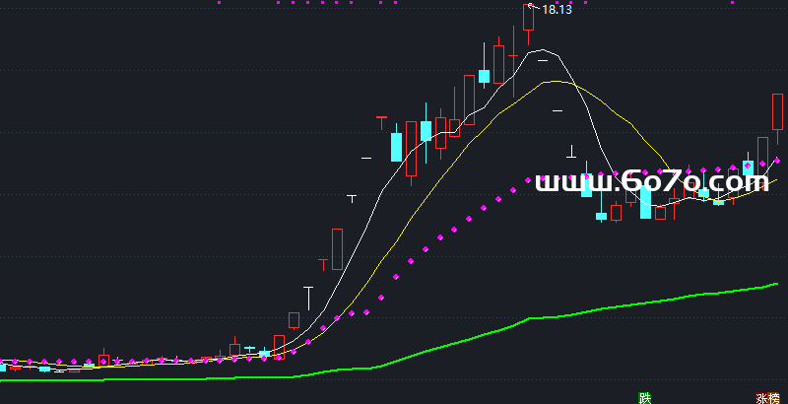Click the rightmost magenta diamond indicator dot

pyautogui.click(x=778, y=160)
